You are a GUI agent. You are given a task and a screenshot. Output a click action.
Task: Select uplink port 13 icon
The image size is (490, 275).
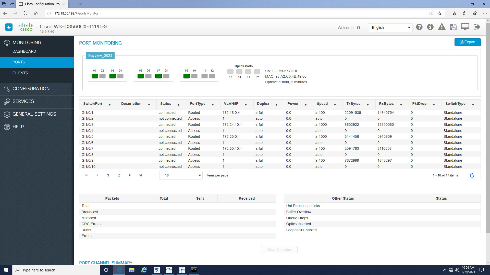tap(230, 72)
